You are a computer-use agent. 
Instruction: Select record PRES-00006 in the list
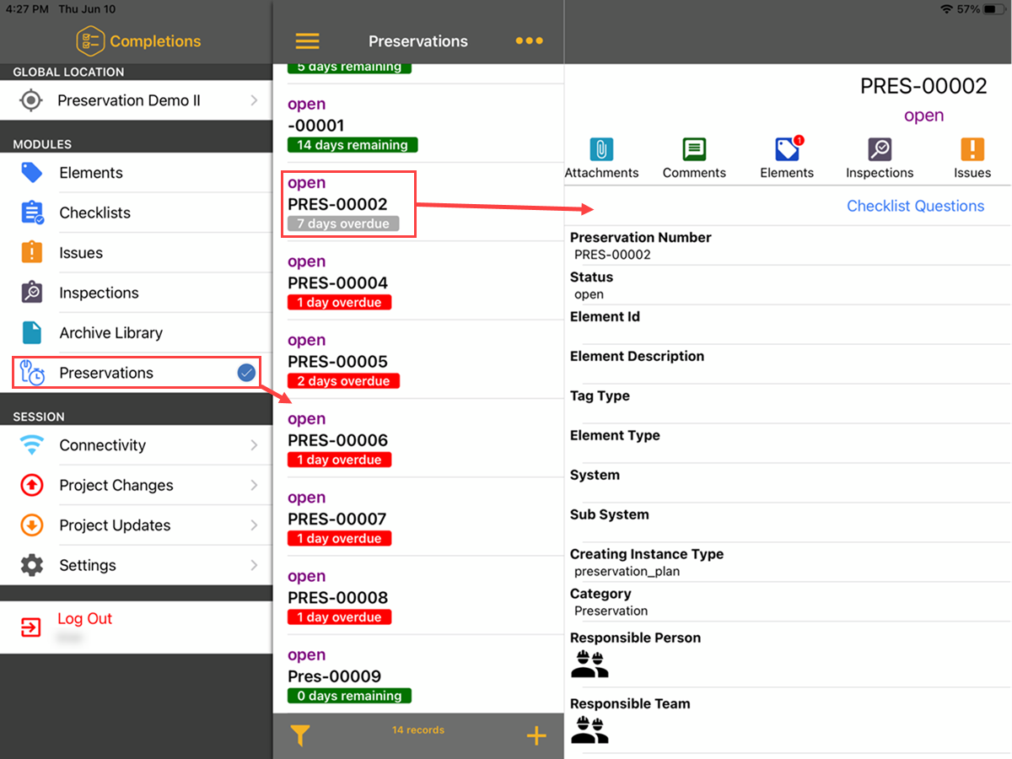coord(418,439)
